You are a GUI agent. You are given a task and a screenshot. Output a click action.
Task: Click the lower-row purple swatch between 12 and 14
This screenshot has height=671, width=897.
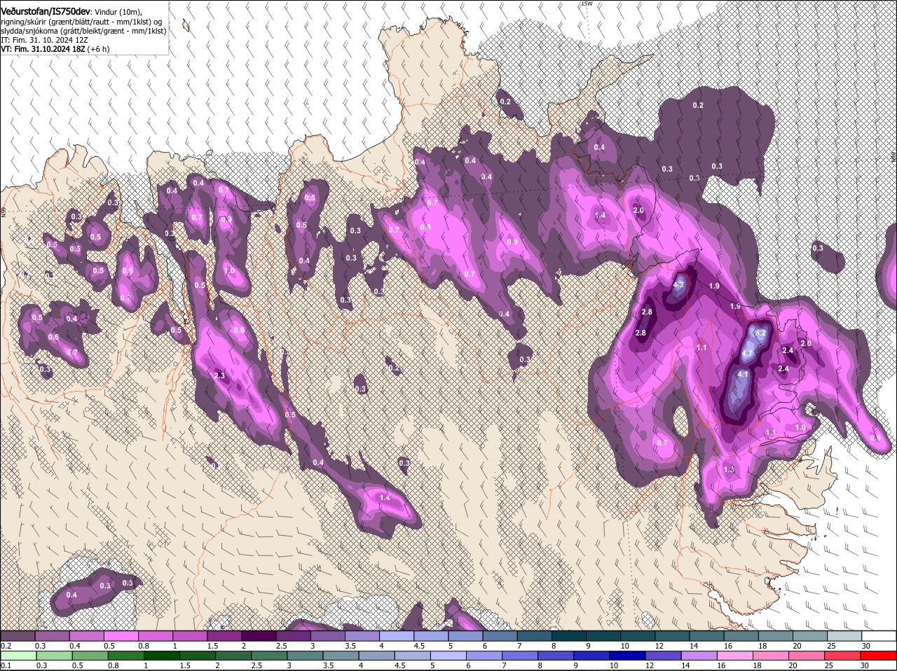pos(664,656)
